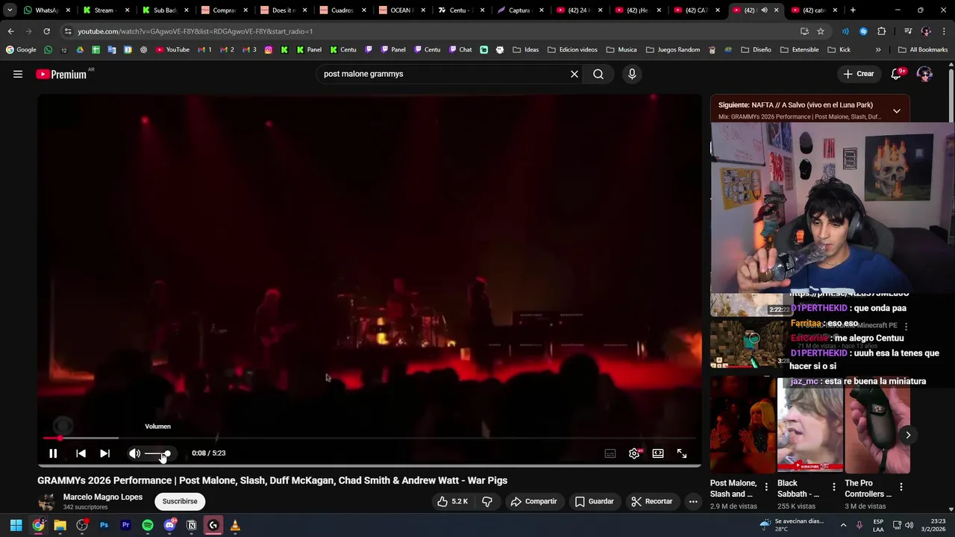Clear the search box with the X
Viewport: 955px width, 537px height.
pos(574,74)
